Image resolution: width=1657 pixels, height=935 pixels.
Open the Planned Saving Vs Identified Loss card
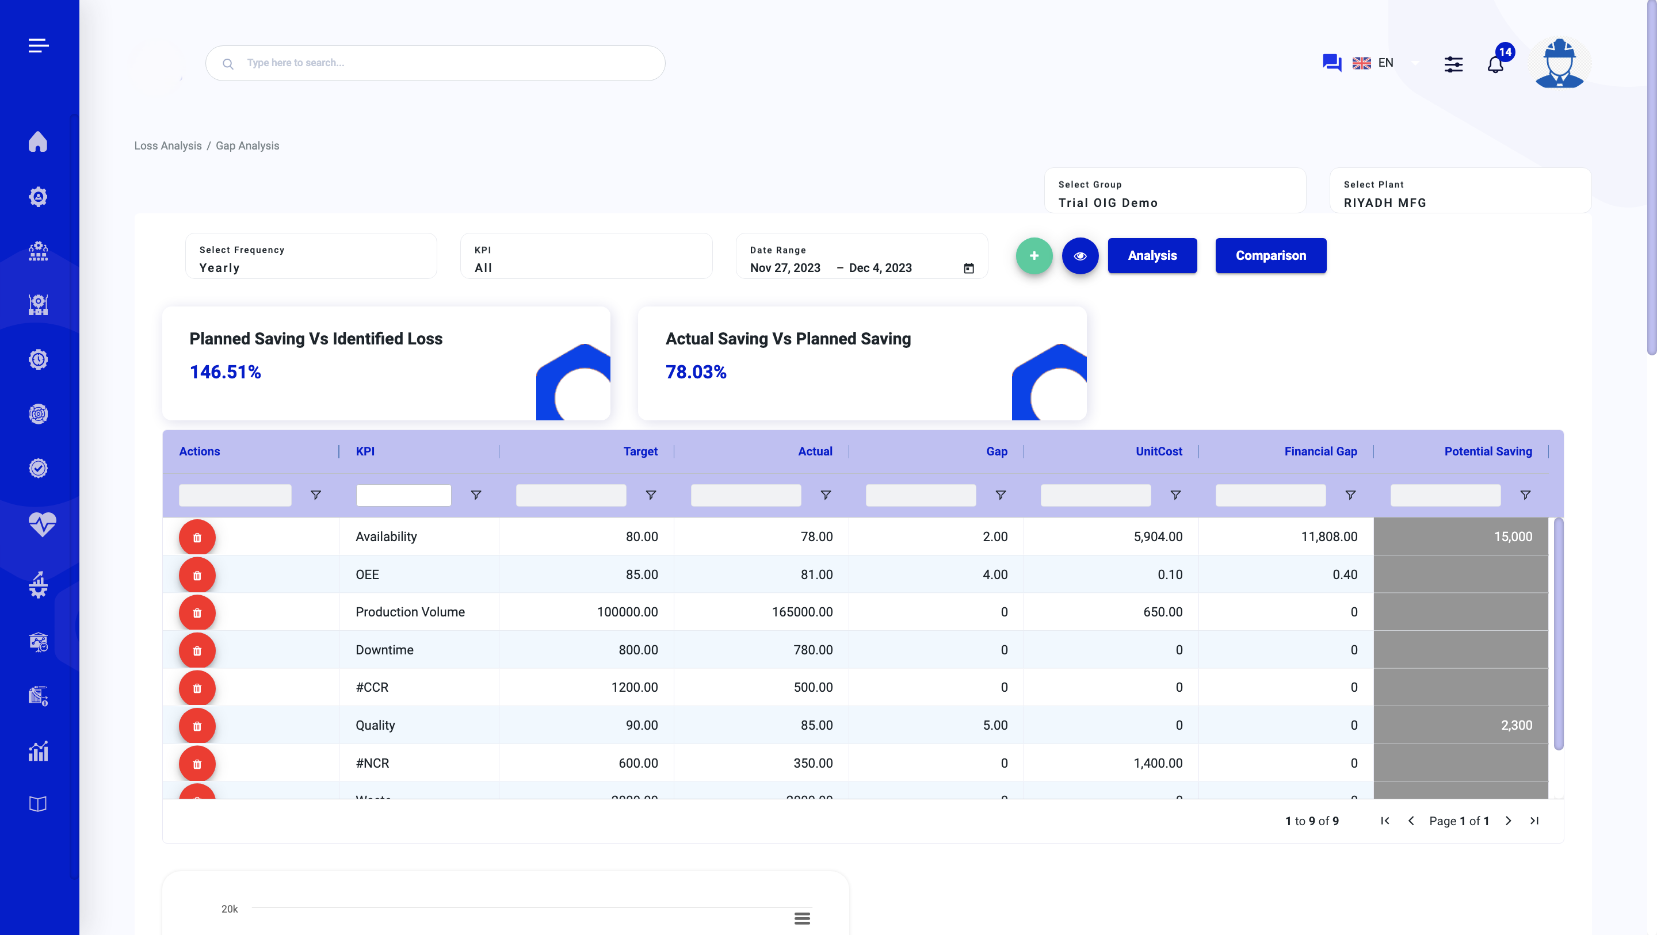pyautogui.click(x=386, y=363)
